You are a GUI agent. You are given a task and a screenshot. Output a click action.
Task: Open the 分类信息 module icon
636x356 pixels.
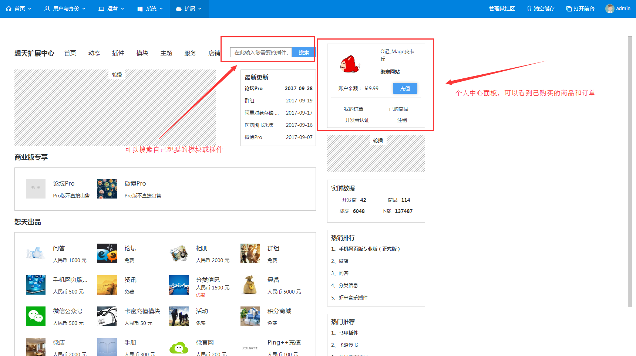tap(179, 285)
